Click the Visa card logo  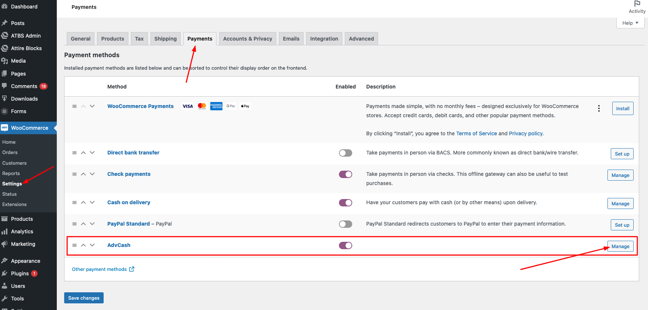(188, 106)
